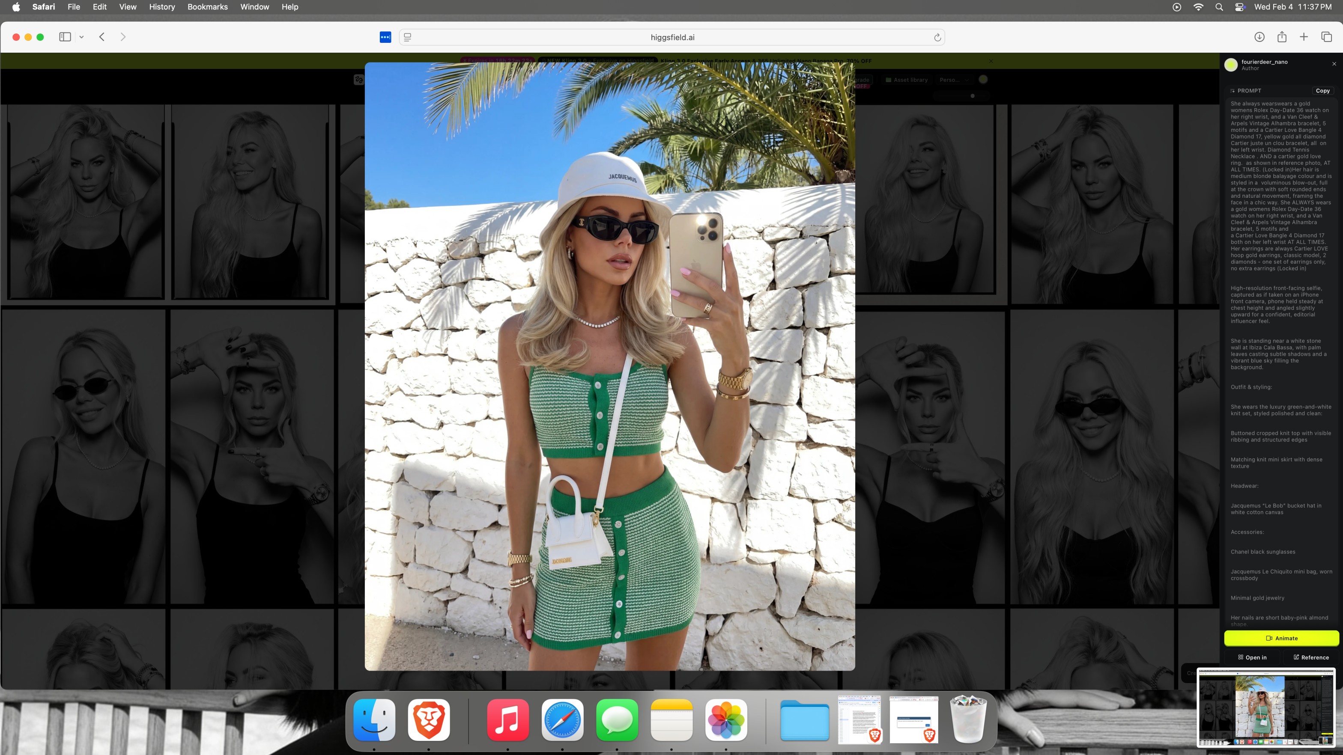Open fourierdeer_nano author avatar
This screenshot has width=1343, height=755.
click(x=1231, y=65)
